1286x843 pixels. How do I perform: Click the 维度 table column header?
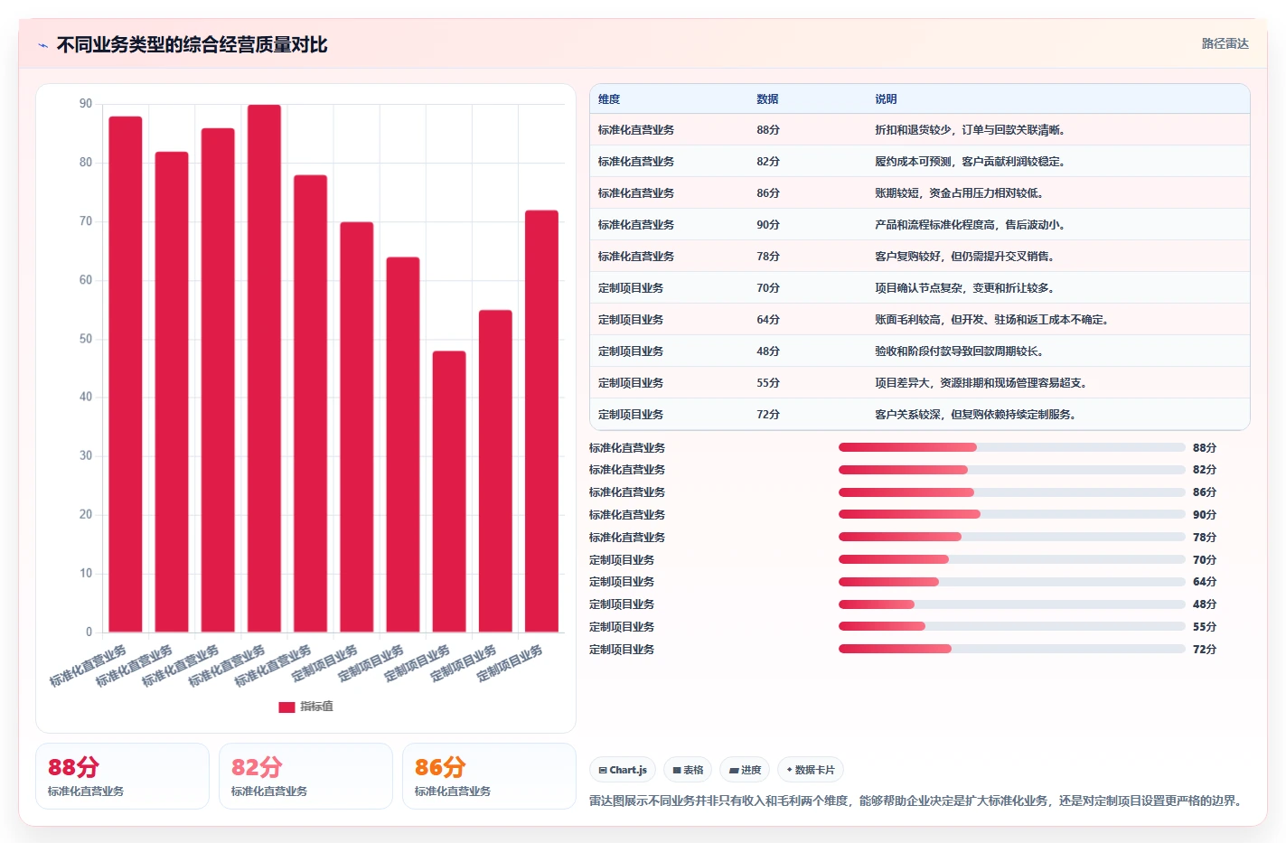click(609, 99)
